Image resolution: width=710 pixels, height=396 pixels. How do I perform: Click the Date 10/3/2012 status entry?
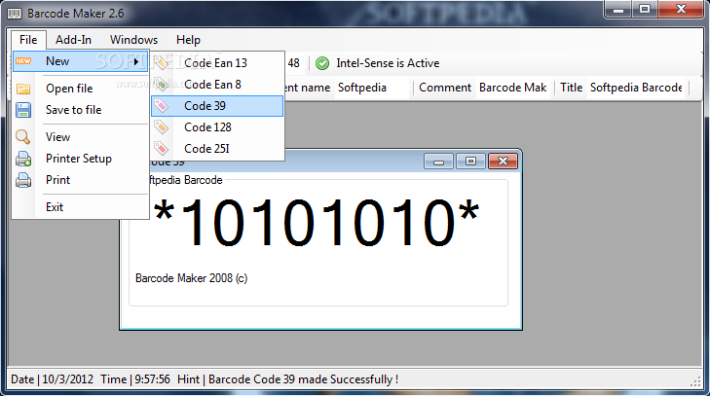coord(52,379)
